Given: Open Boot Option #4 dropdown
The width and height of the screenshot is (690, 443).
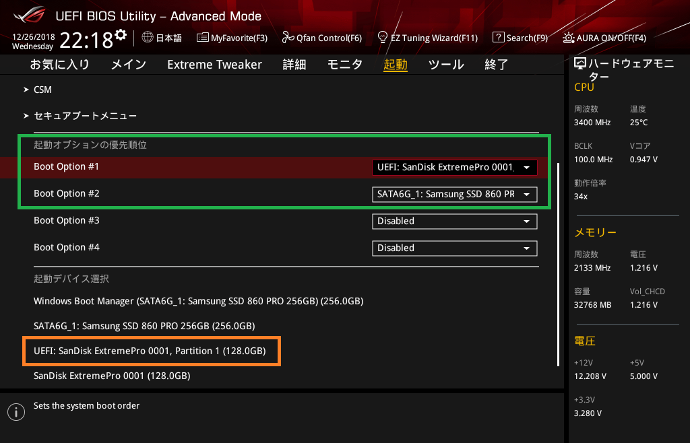Looking at the screenshot, I should point(455,248).
